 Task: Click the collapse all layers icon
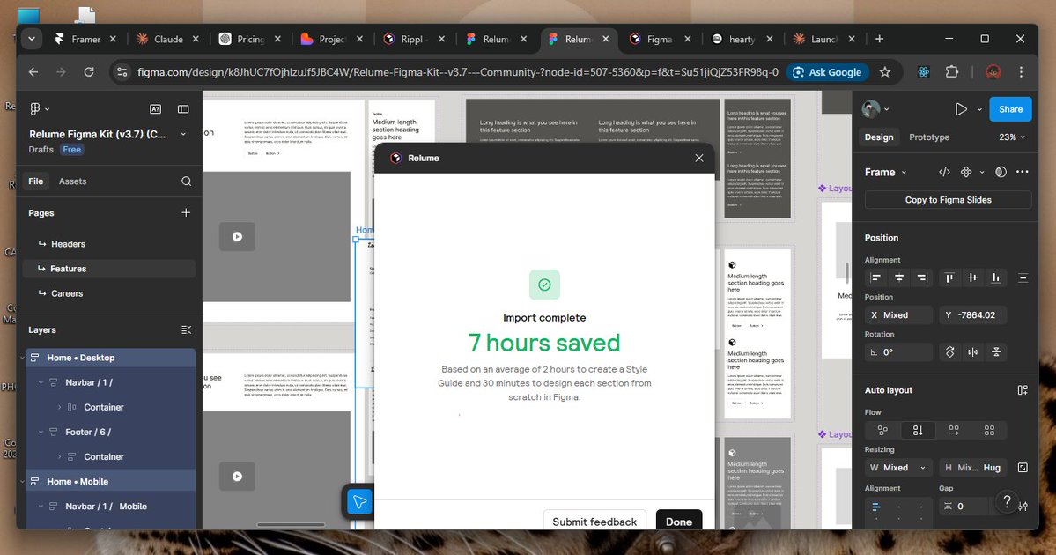coord(186,330)
